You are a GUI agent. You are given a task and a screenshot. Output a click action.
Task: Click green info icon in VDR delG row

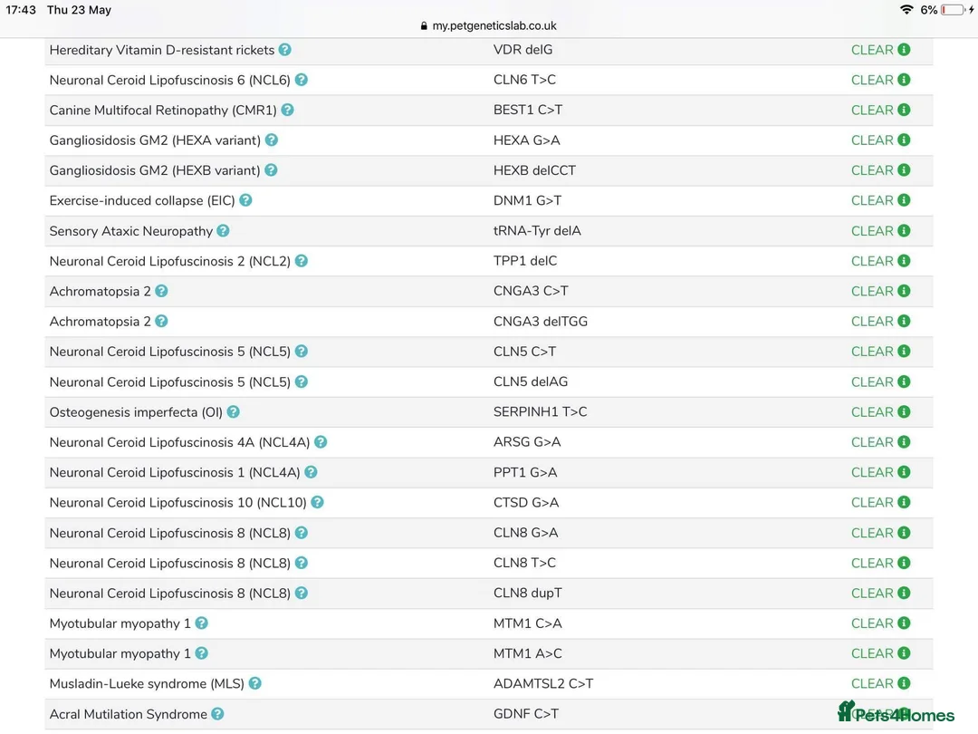pos(904,50)
